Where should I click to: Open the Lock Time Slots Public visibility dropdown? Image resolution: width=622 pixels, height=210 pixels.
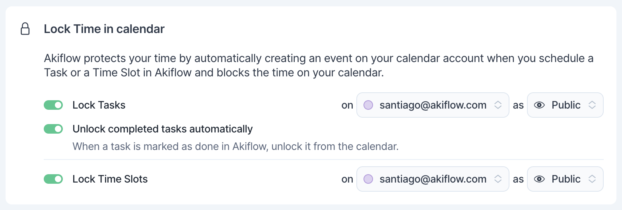click(565, 179)
